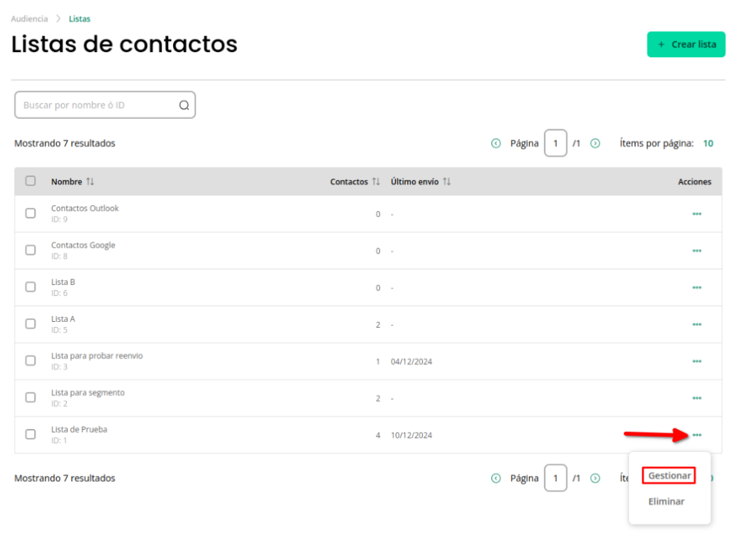Go to previous page using top arrow
Viewport: 750px width, 539px height.
coord(496,143)
